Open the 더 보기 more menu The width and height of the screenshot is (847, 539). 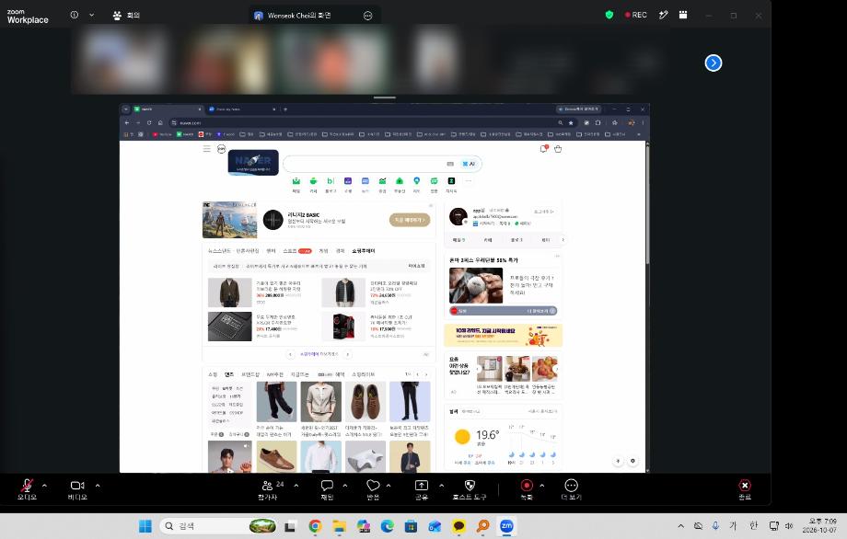click(571, 489)
